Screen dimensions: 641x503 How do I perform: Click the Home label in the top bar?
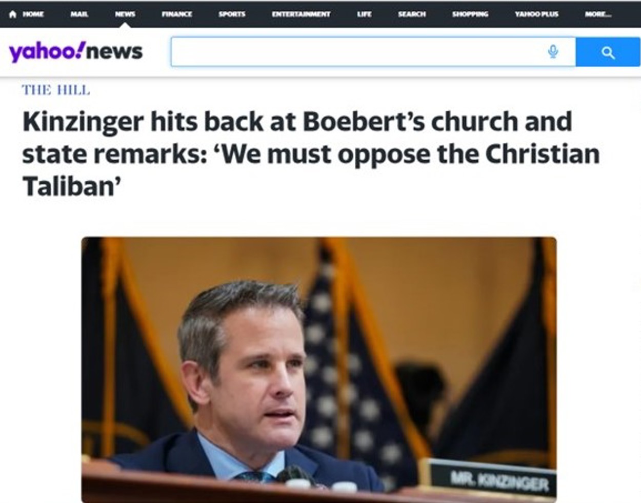(x=33, y=14)
